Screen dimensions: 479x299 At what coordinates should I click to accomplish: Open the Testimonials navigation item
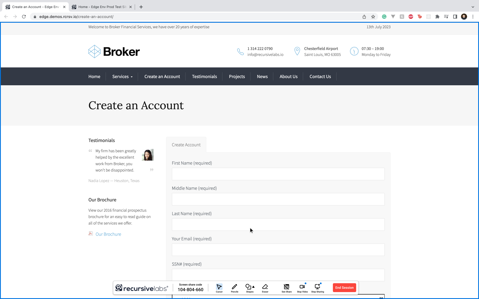click(204, 76)
